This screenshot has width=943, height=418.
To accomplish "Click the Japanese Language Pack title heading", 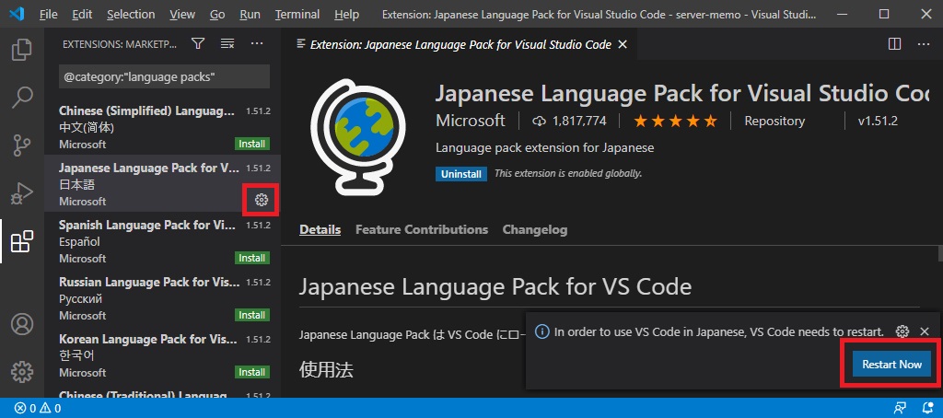I will pyautogui.click(x=682, y=94).
